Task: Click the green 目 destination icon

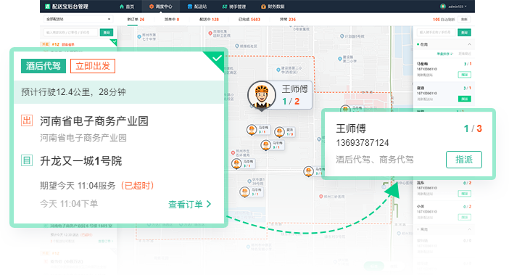Action: pyautogui.click(x=27, y=160)
